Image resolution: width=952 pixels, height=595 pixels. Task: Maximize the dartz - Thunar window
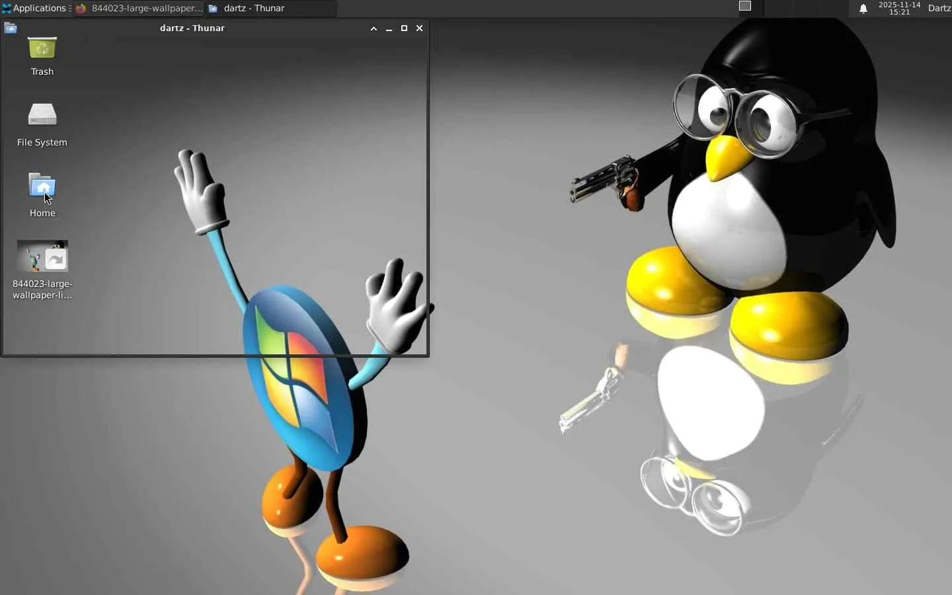404,28
